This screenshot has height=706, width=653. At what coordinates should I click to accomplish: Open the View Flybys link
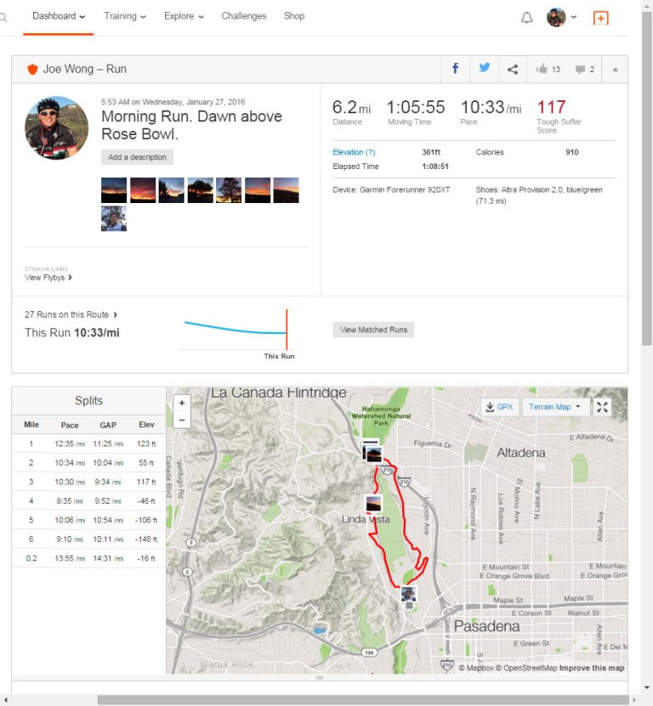[x=48, y=278]
